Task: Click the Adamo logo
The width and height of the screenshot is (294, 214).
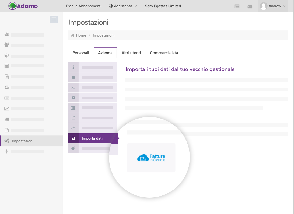Action: pyautogui.click(x=23, y=6)
